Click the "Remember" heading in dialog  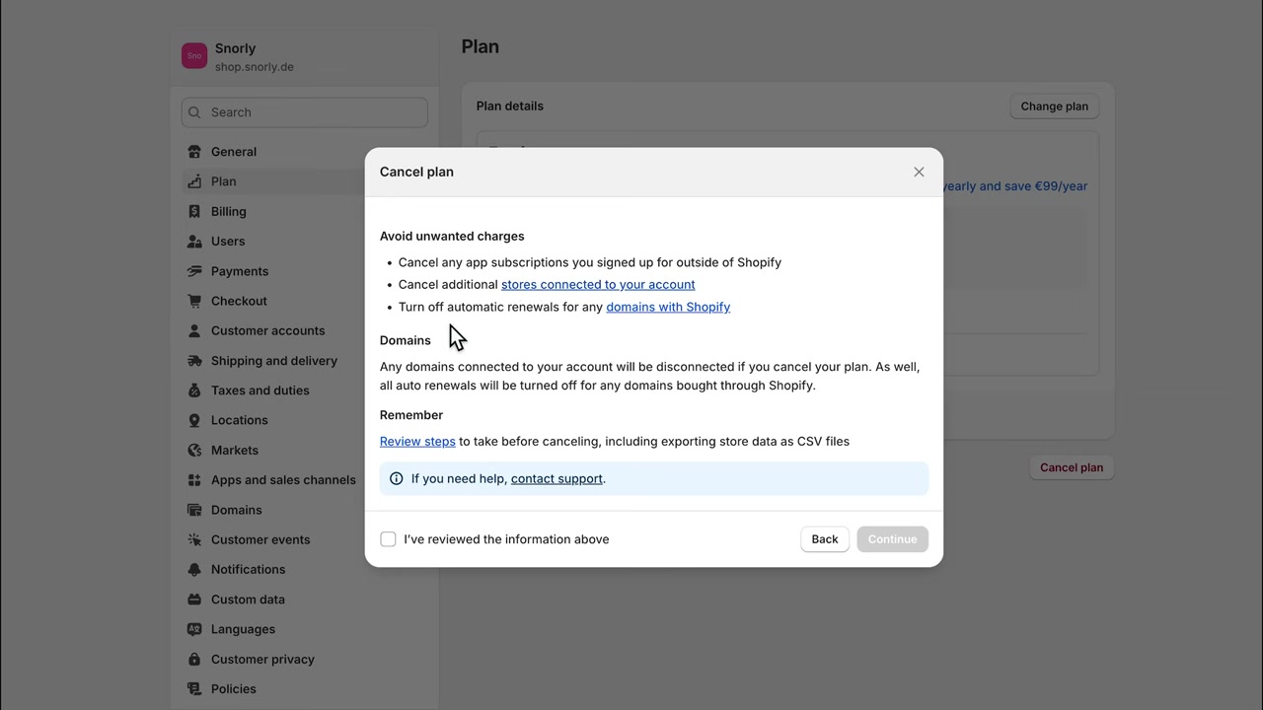click(x=411, y=415)
